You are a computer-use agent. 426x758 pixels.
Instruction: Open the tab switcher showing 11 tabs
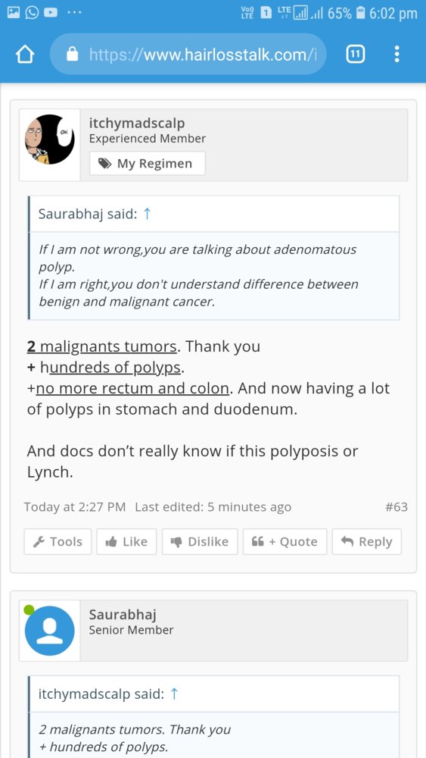click(355, 55)
